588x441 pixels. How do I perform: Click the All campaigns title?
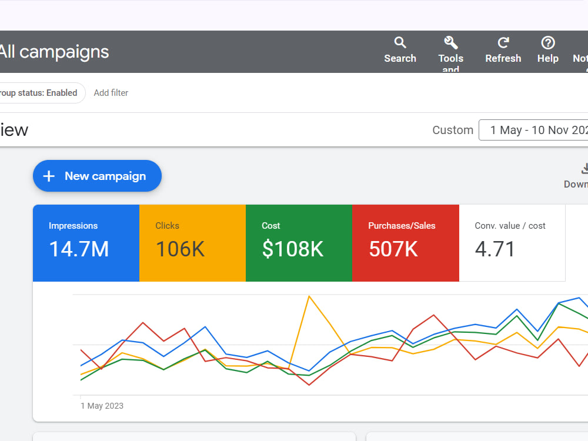pos(54,52)
